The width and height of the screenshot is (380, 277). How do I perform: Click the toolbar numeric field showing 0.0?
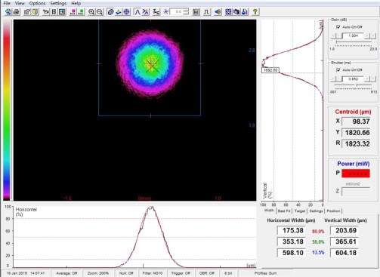click(x=178, y=11)
